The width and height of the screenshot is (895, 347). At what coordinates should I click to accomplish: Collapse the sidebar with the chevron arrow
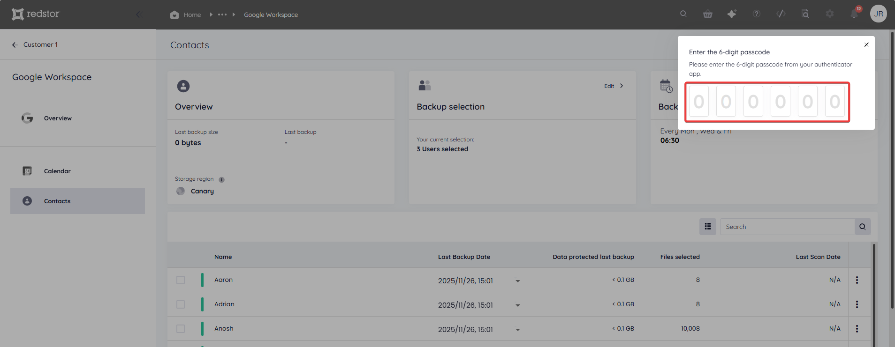[x=138, y=15]
